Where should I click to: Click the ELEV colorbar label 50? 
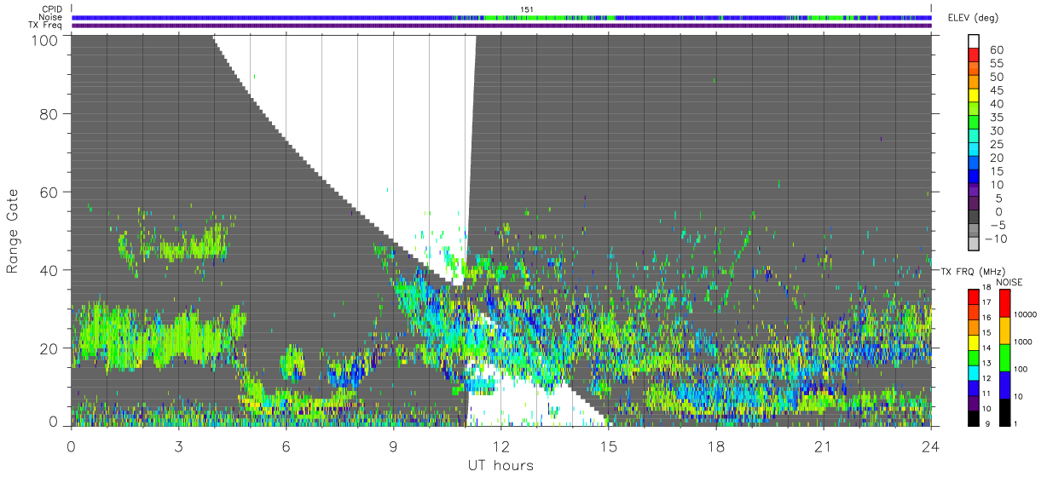click(997, 77)
